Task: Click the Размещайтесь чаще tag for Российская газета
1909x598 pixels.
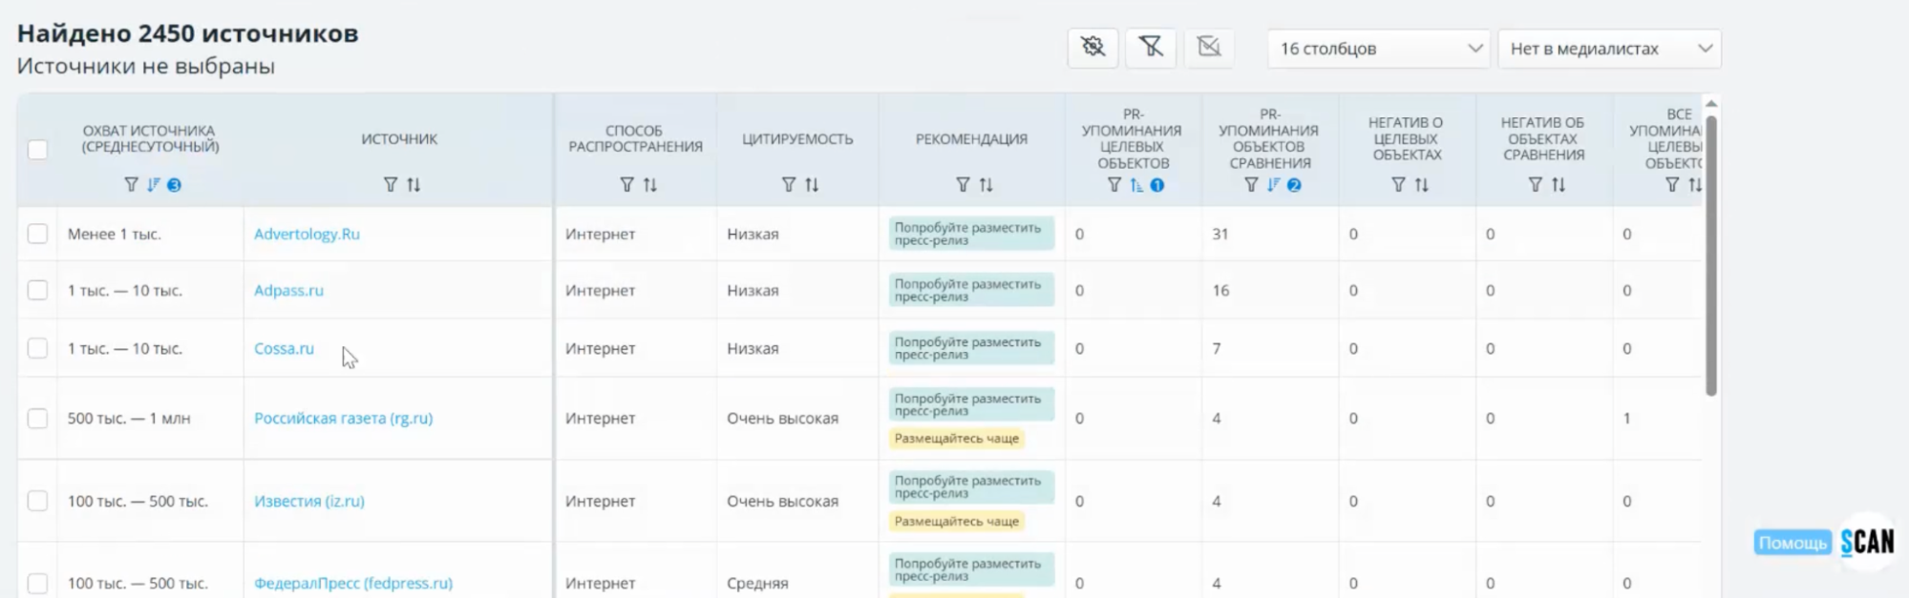Action: coord(956,439)
